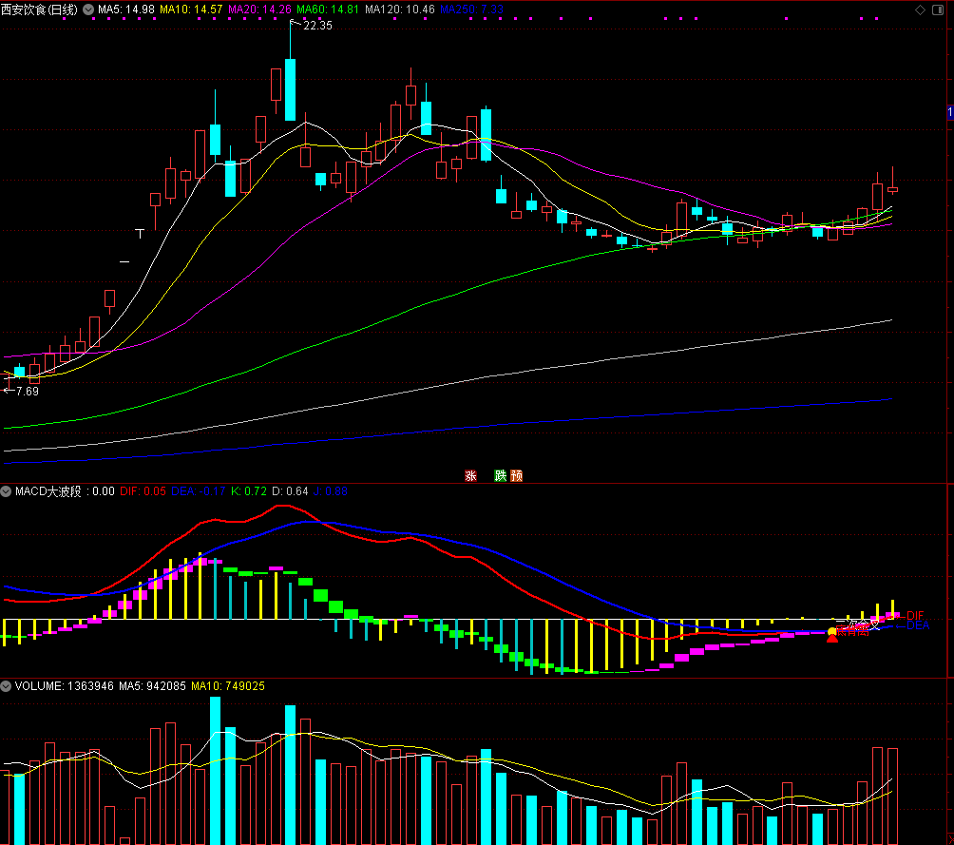The width and height of the screenshot is (954, 845).
Task: Click the K: 0.72 value
Action: point(249,491)
